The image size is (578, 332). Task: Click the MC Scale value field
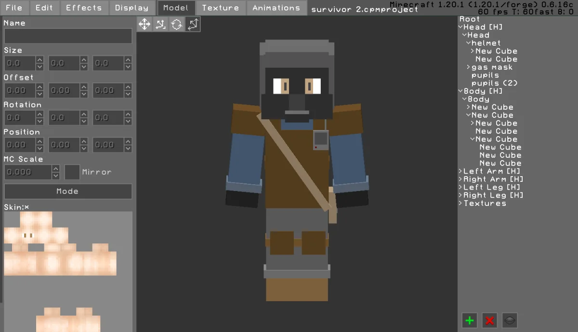28,172
